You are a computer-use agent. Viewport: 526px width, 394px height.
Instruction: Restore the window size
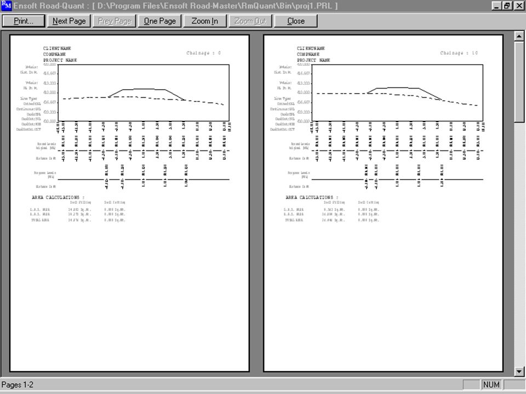click(507, 5)
